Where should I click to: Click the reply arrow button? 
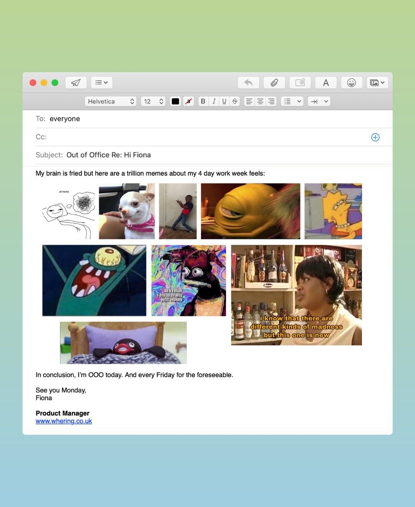(249, 83)
